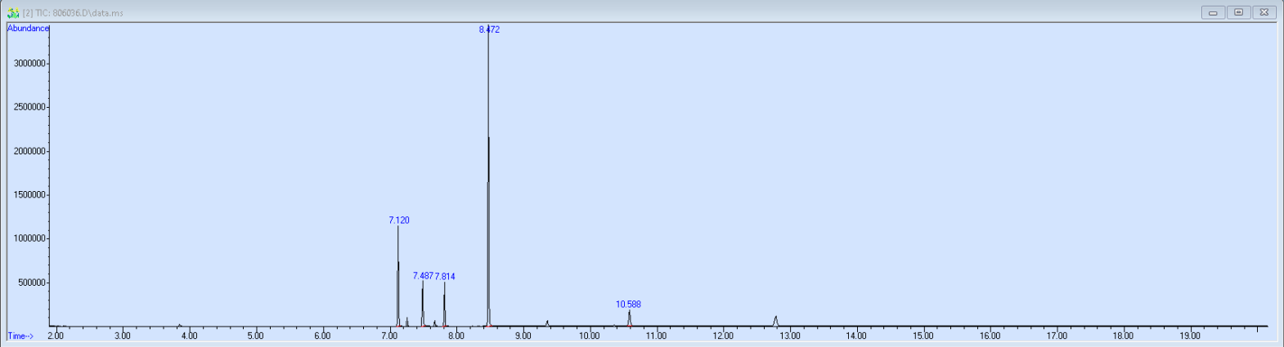1284x347 pixels.
Task: Click the 15.00 time axis value
Action: (x=923, y=336)
